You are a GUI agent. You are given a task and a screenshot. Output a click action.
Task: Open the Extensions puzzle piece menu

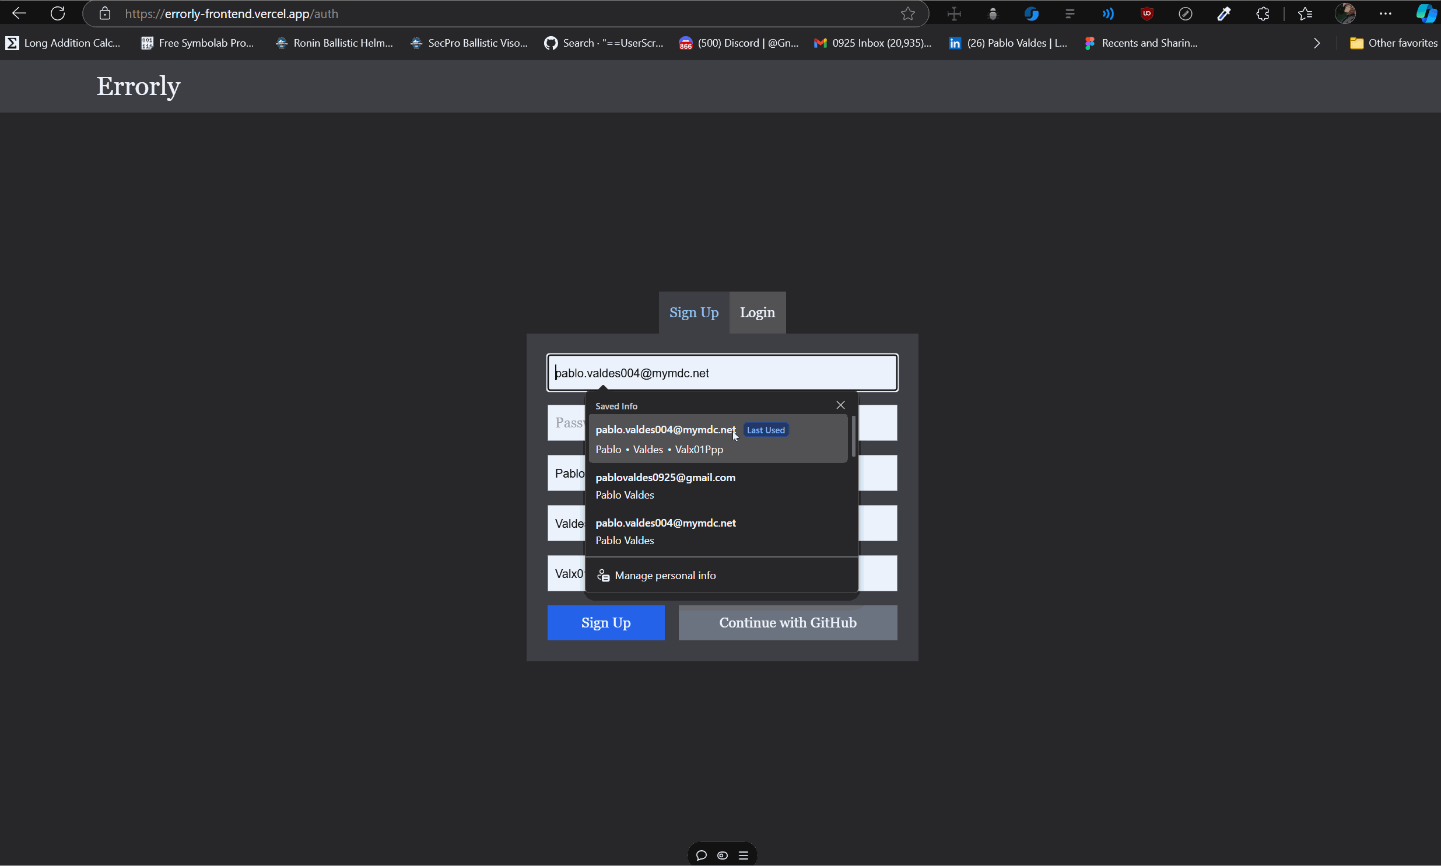[1263, 13]
